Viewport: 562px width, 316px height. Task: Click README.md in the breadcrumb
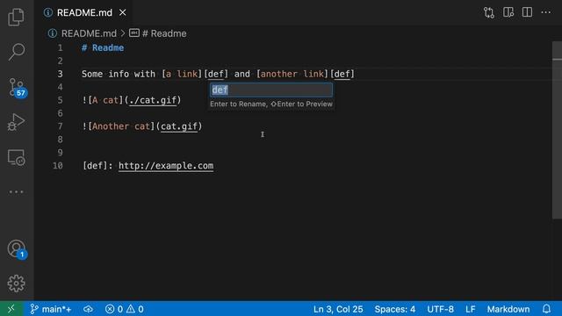pyautogui.click(x=89, y=33)
